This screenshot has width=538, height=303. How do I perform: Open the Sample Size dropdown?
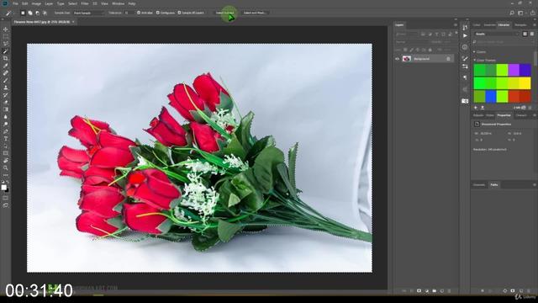[x=88, y=13]
